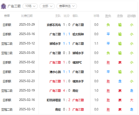
Task: Click the 进球数 column header
Action: coord(131,16)
